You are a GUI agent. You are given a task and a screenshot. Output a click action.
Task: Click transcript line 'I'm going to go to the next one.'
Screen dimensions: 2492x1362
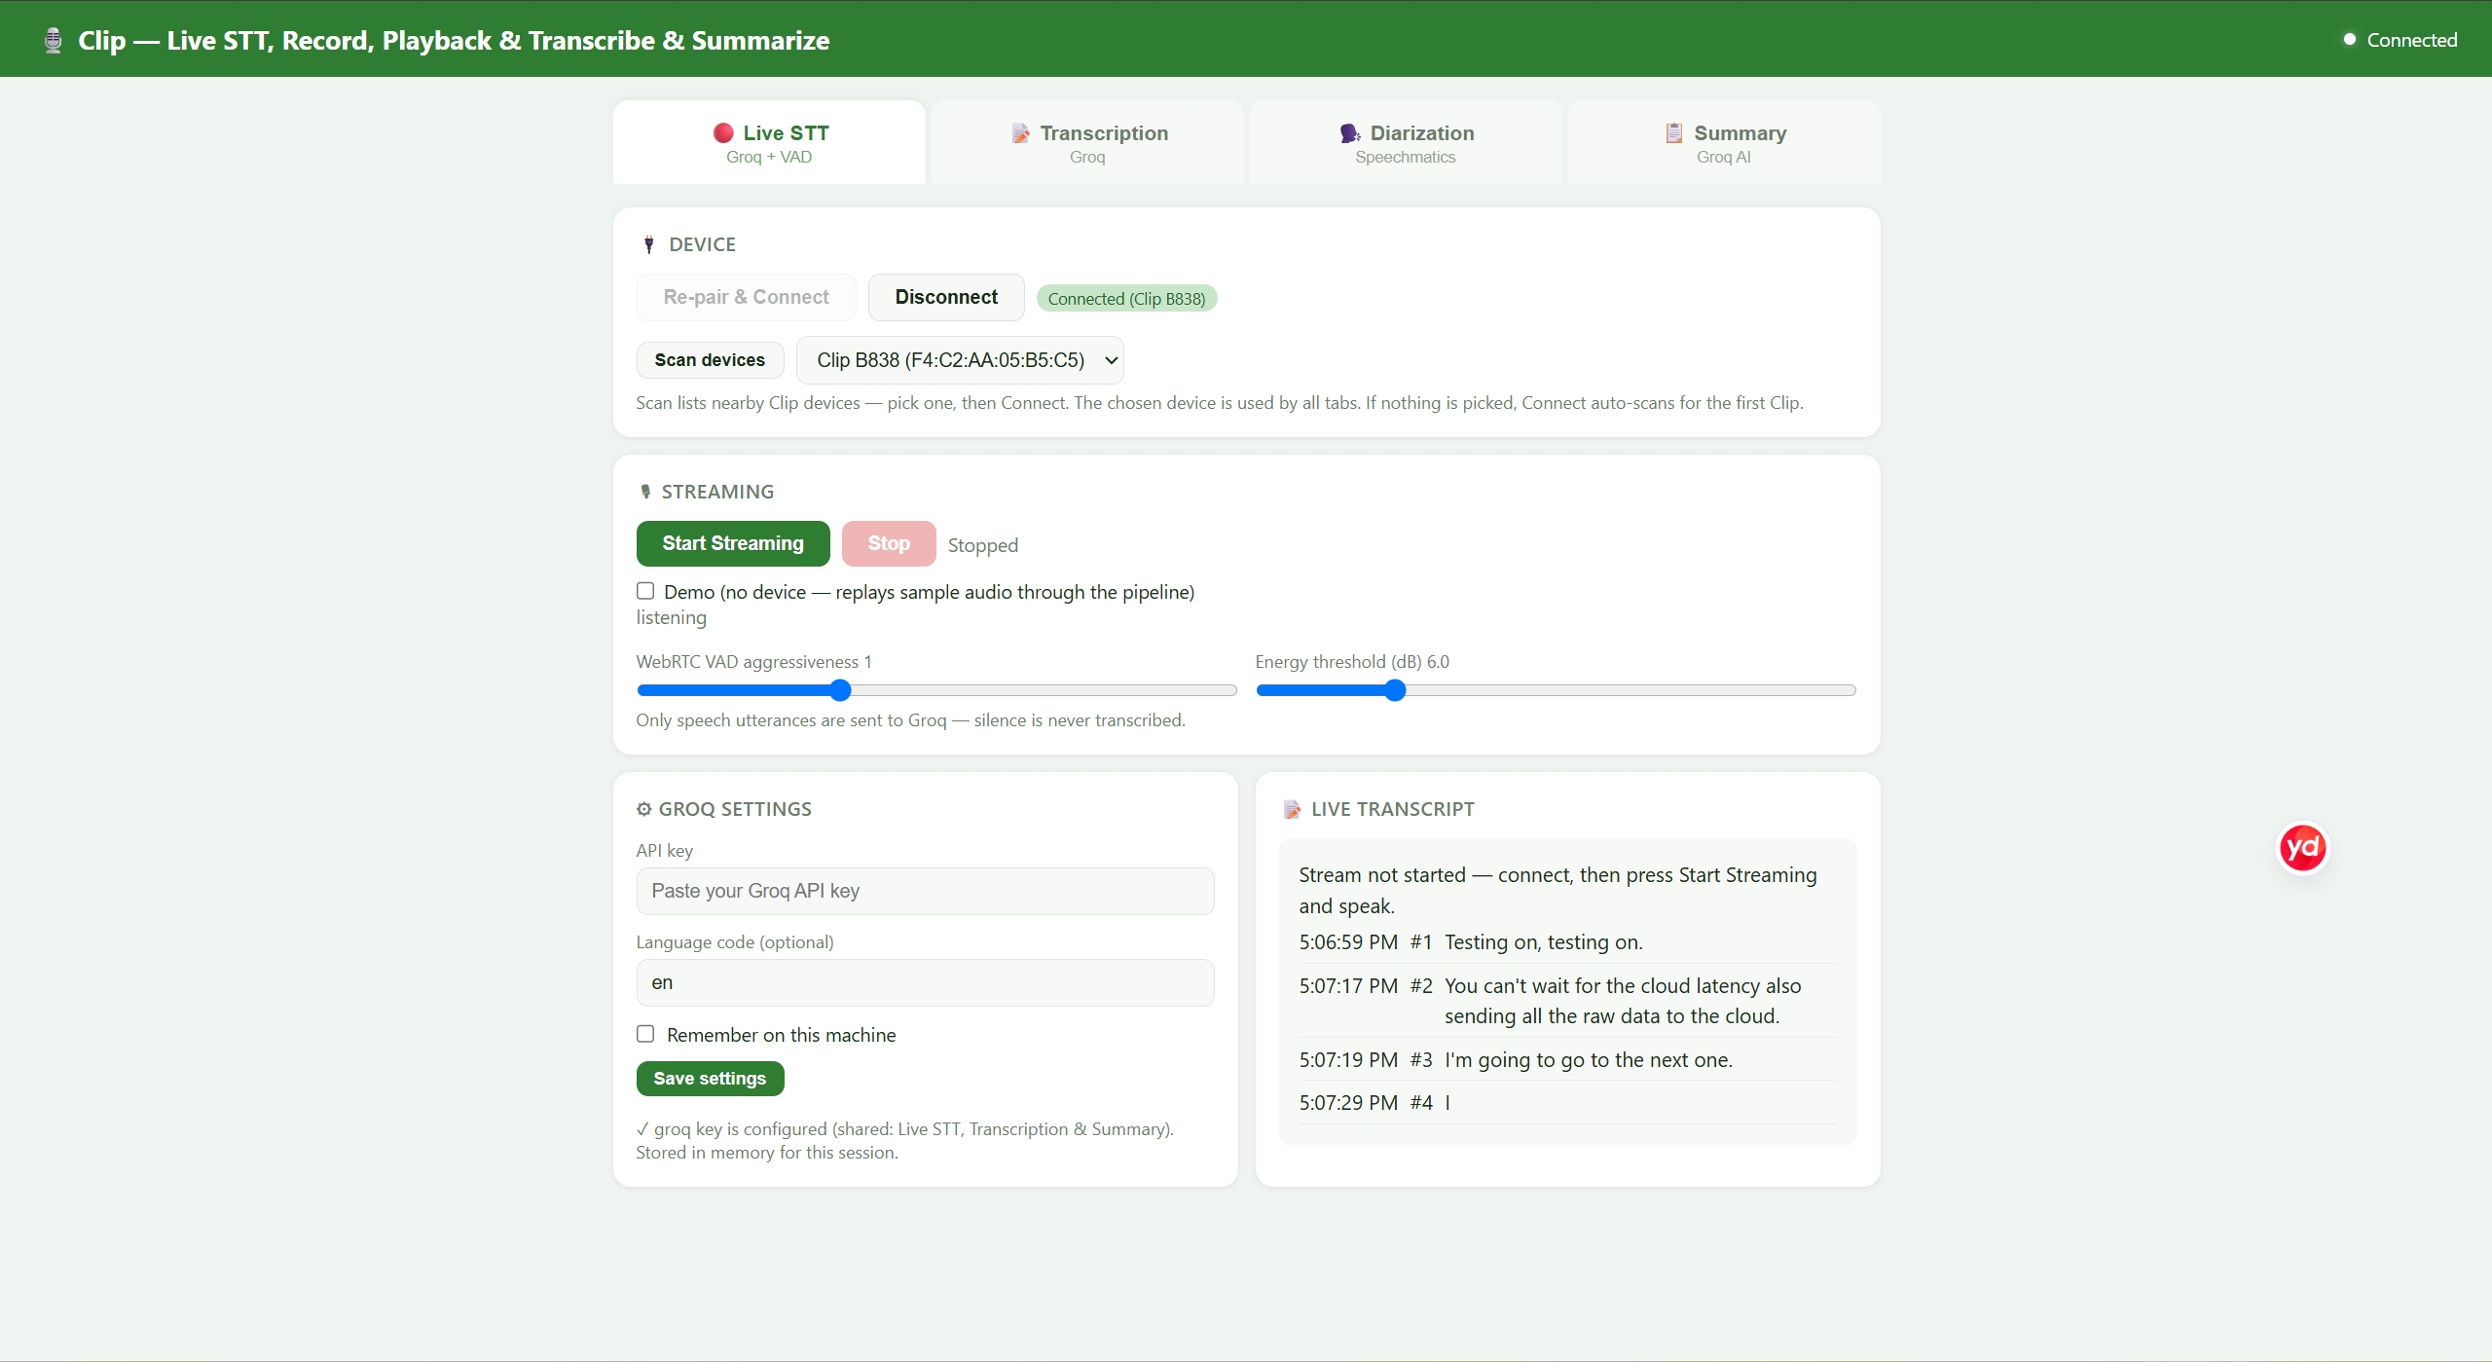point(1588,1059)
